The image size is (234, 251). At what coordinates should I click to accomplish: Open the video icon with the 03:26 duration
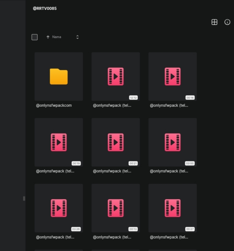pos(59,208)
